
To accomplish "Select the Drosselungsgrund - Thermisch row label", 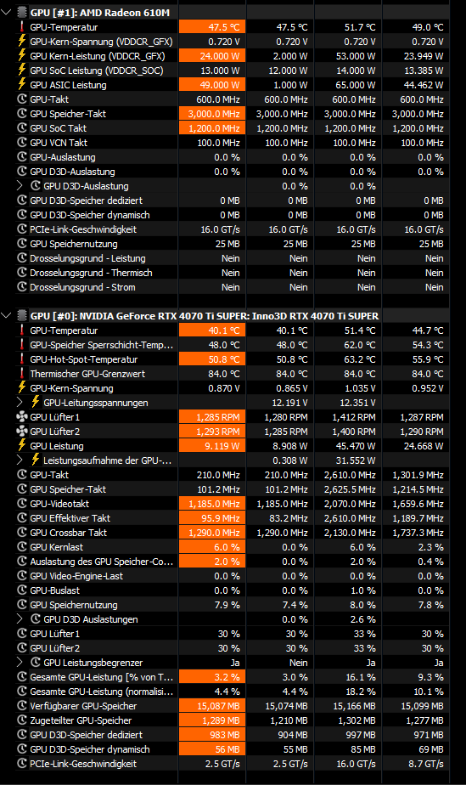I will [x=91, y=273].
